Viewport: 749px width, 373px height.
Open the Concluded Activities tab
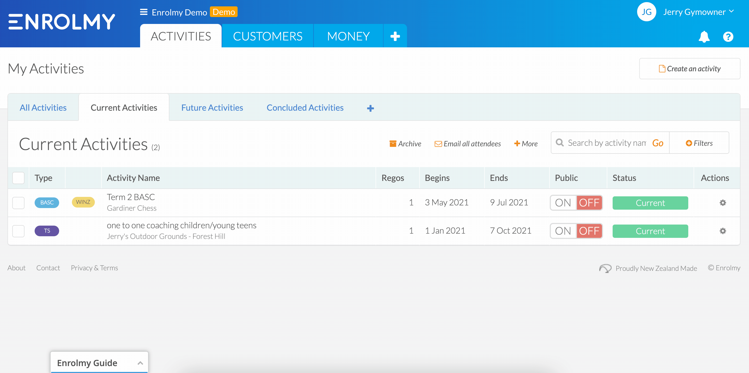(305, 107)
